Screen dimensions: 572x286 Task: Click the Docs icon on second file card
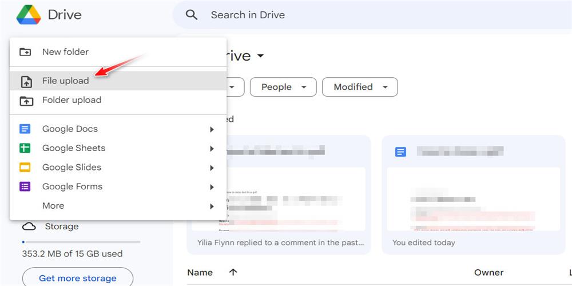[400, 152]
